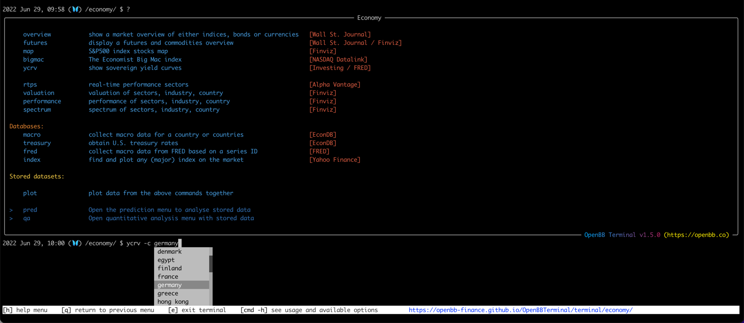Screen dimensions: 744x323
Task: Click the 'spectrum' command name
Action: [x=37, y=110]
